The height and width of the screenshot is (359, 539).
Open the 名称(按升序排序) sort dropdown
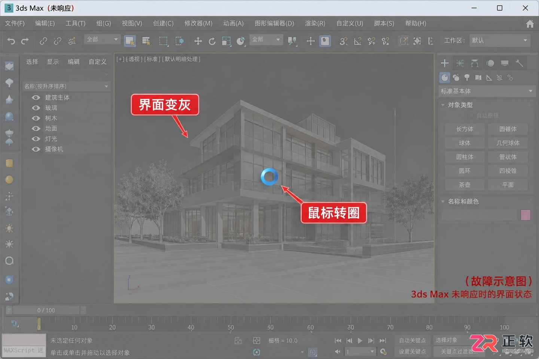click(66, 86)
